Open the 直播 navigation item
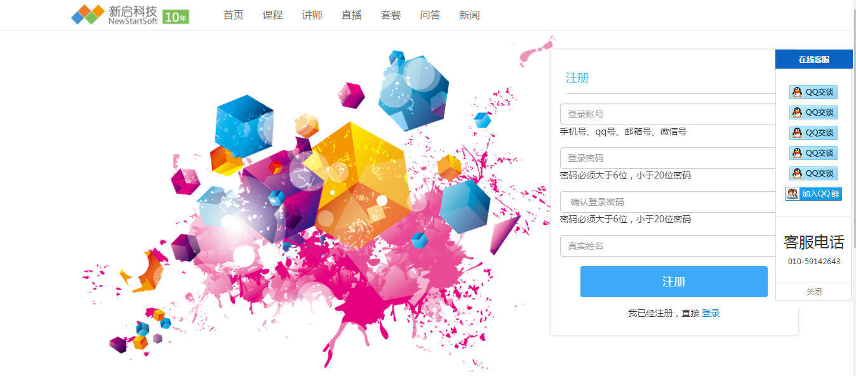Screen dimensions: 856x376 coord(351,15)
